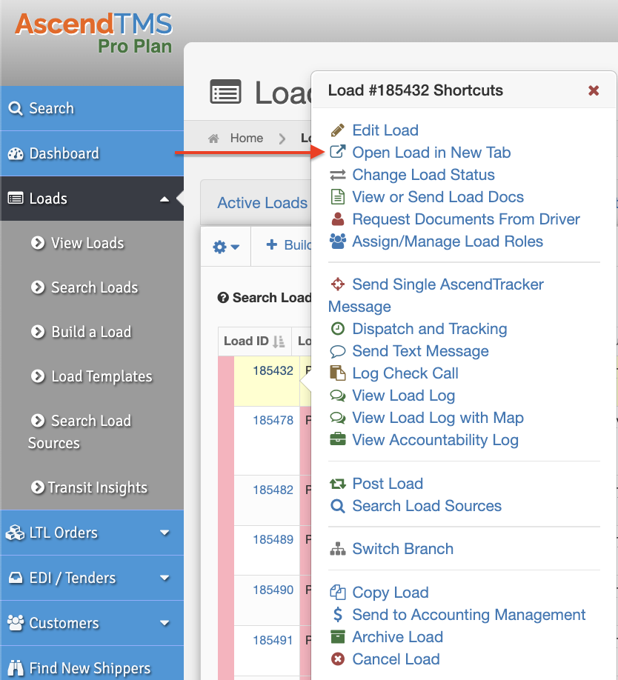Click the clipboard icon for Log Check Call
The image size is (618, 680).
(337, 373)
